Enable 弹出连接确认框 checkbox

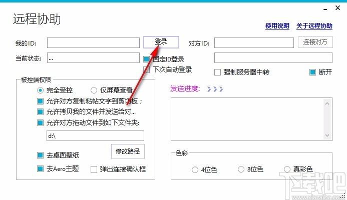pyautogui.click(x=94, y=169)
